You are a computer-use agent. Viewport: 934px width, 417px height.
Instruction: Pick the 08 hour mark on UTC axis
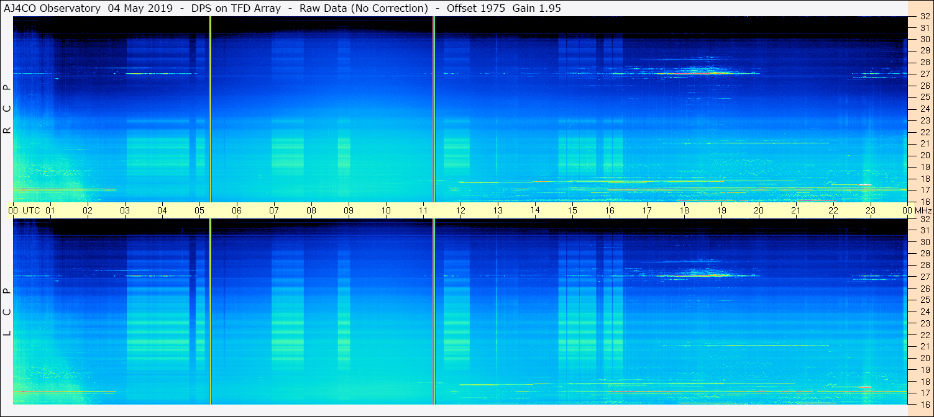(x=311, y=210)
